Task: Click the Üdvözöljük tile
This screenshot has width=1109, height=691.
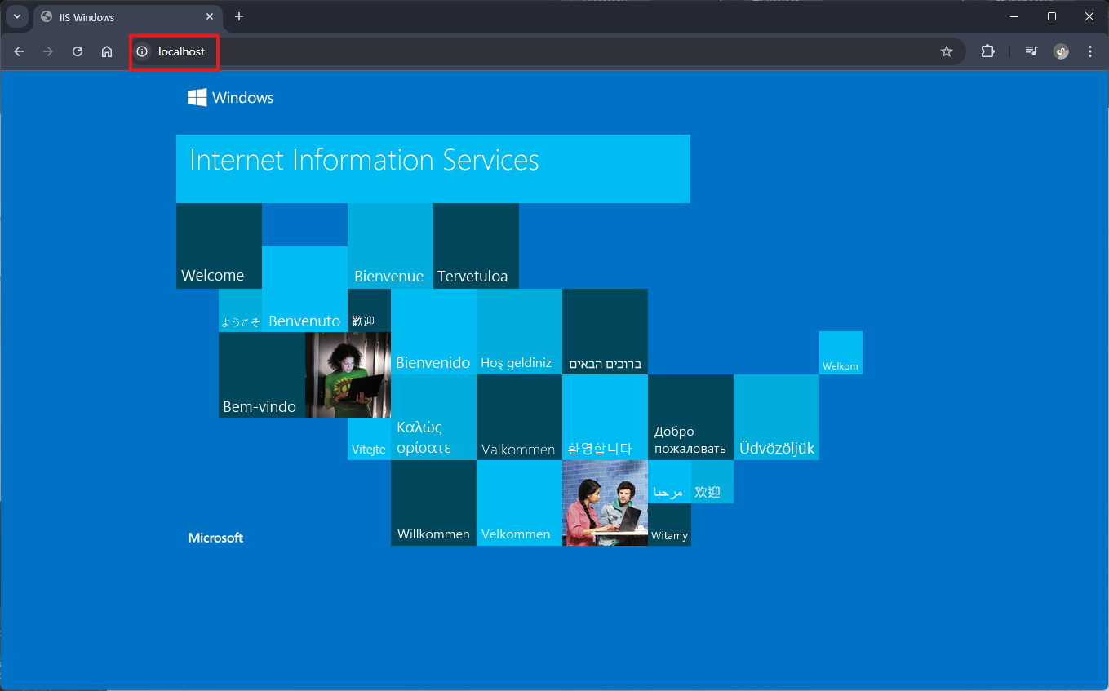Action: 776,417
